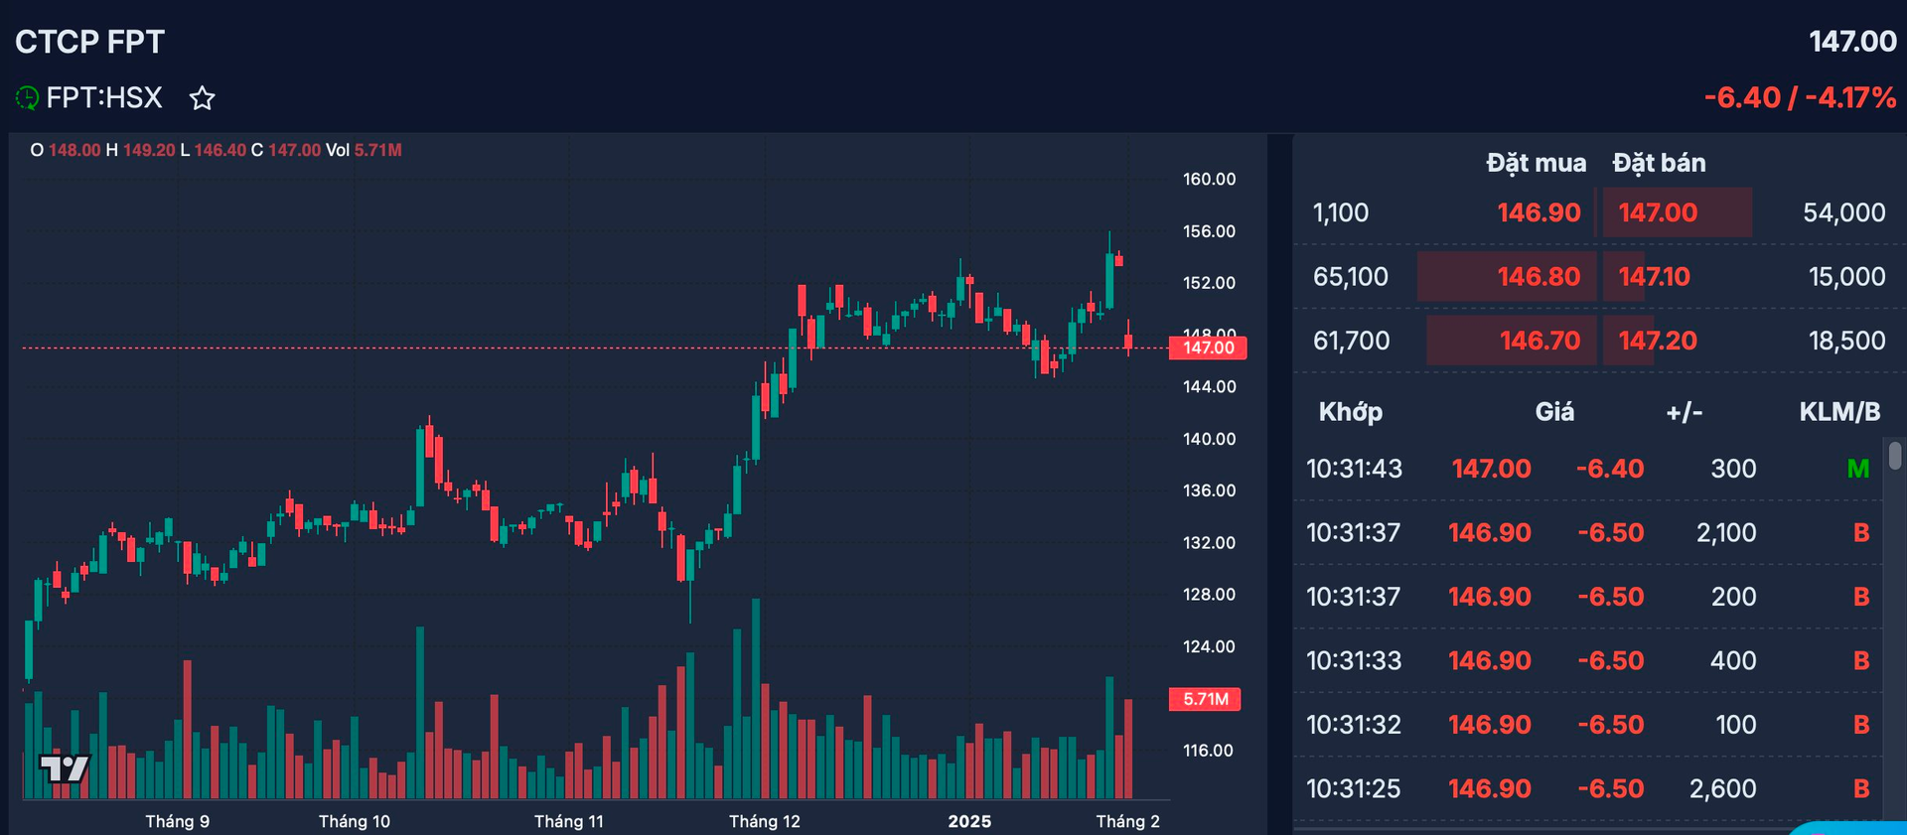Select the KLM/B column header
This screenshot has width=1907, height=835.
click(1839, 412)
